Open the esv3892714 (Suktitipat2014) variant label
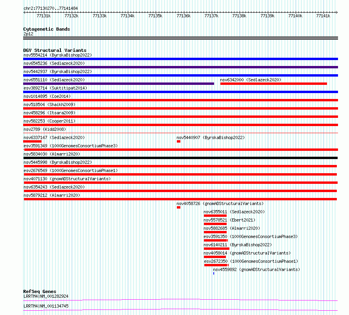The width and height of the screenshot is (349, 315). tap(55, 88)
